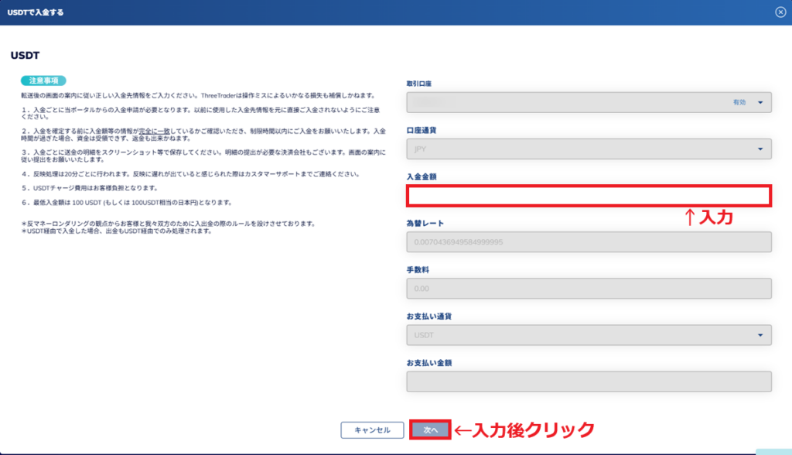Expand the 口座通貨 currency selector
The width and height of the screenshot is (792, 455).
[588, 148]
